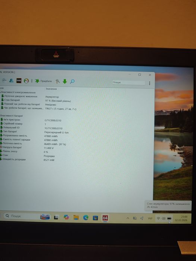This screenshot has height=261, width=196.
Task: Click the value 8527 mW
Action: 49,160
